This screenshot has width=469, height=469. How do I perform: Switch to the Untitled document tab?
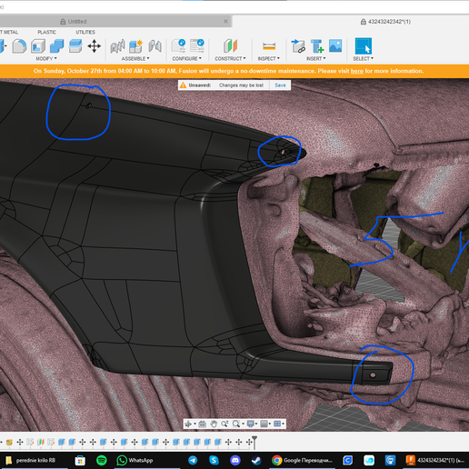pyautogui.click(x=77, y=22)
